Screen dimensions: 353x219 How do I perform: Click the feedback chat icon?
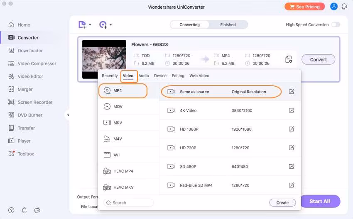(x=37, y=210)
